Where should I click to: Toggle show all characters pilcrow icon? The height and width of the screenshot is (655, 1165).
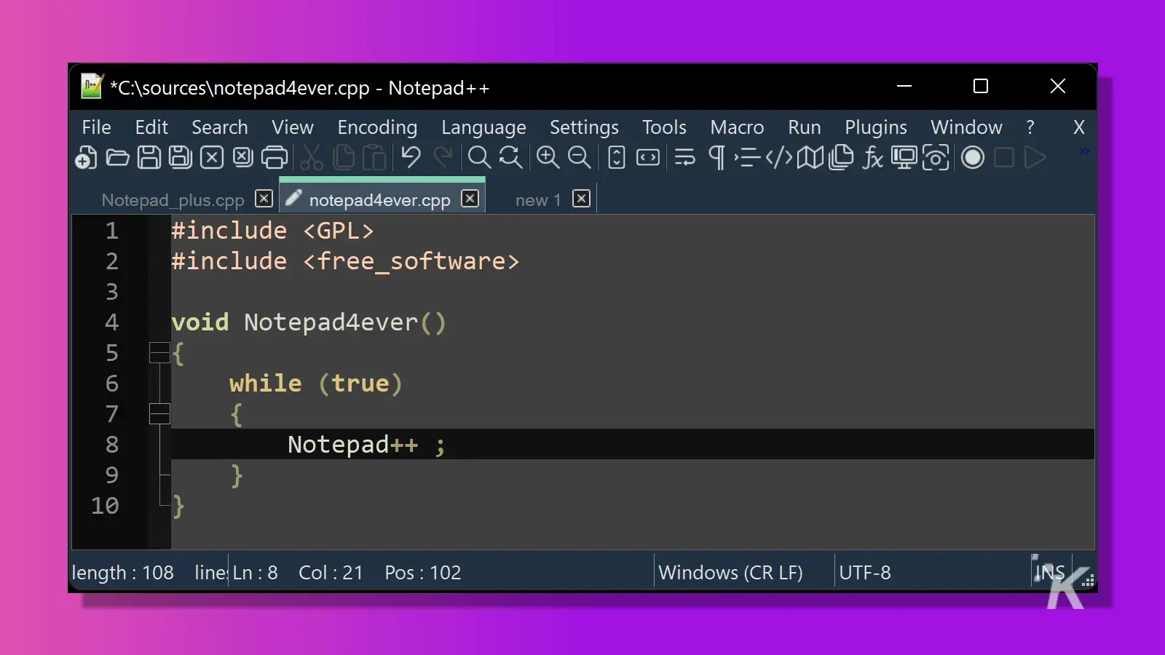716,157
